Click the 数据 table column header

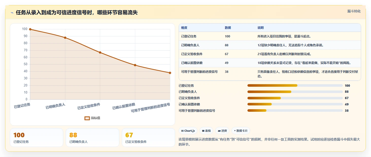[228, 28]
